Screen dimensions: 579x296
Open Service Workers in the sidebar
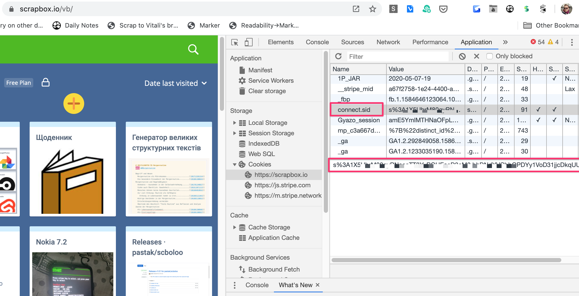[x=271, y=81]
